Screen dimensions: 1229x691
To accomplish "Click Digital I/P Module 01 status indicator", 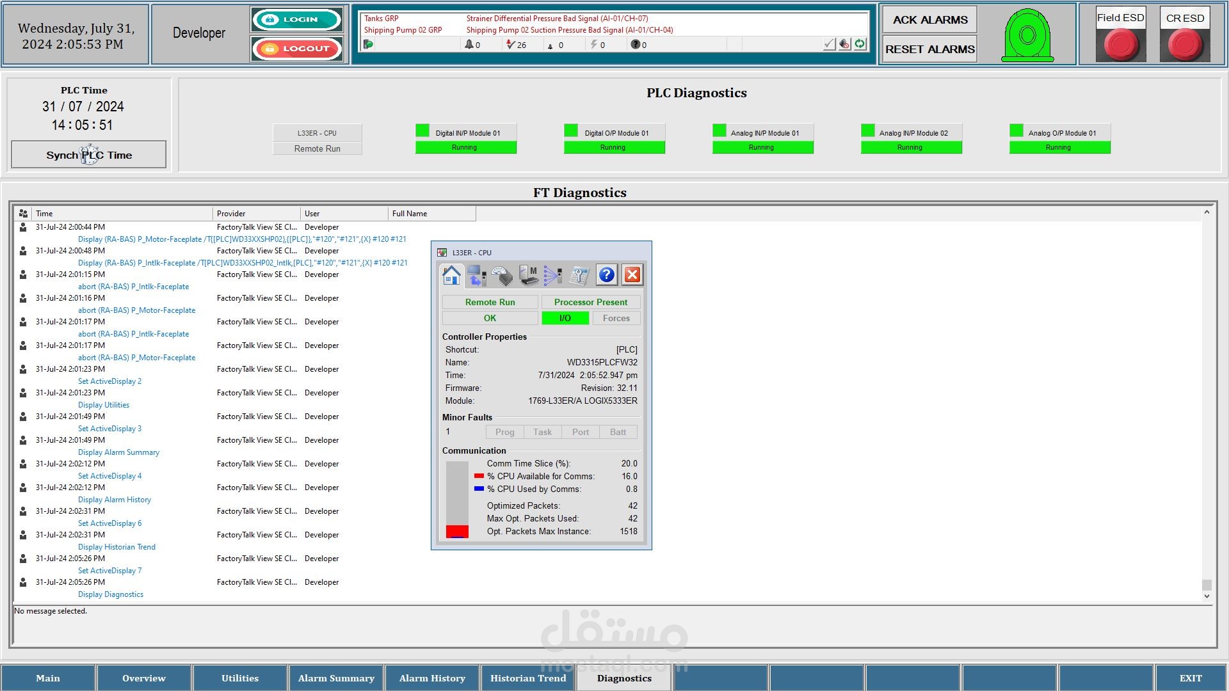I will pos(422,131).
